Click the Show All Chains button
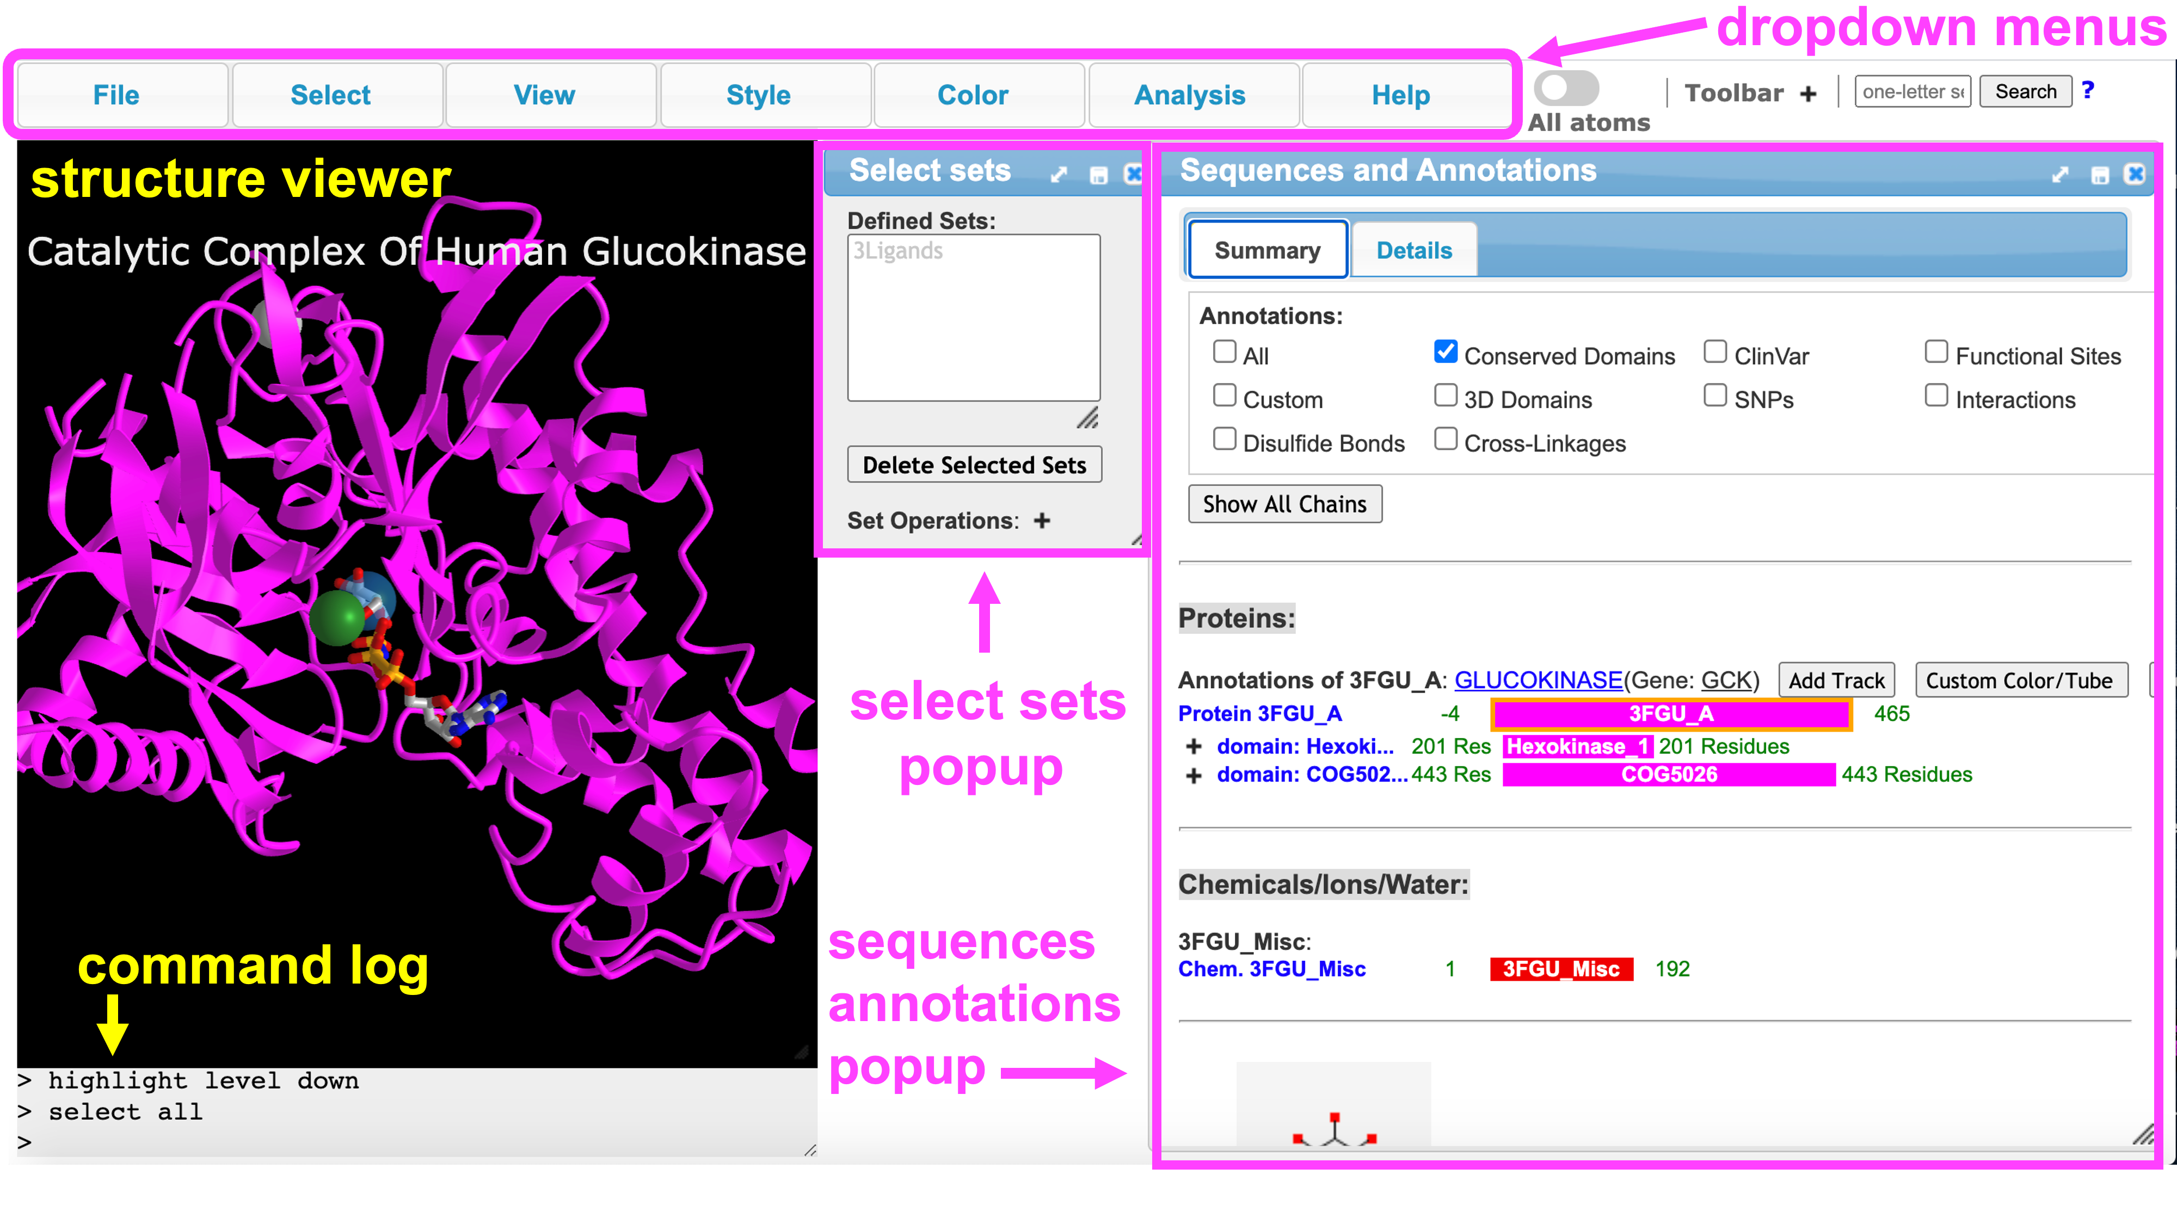Image resolution: width=2177 pixels, height=1224 pixels. tap(1284, 504)
